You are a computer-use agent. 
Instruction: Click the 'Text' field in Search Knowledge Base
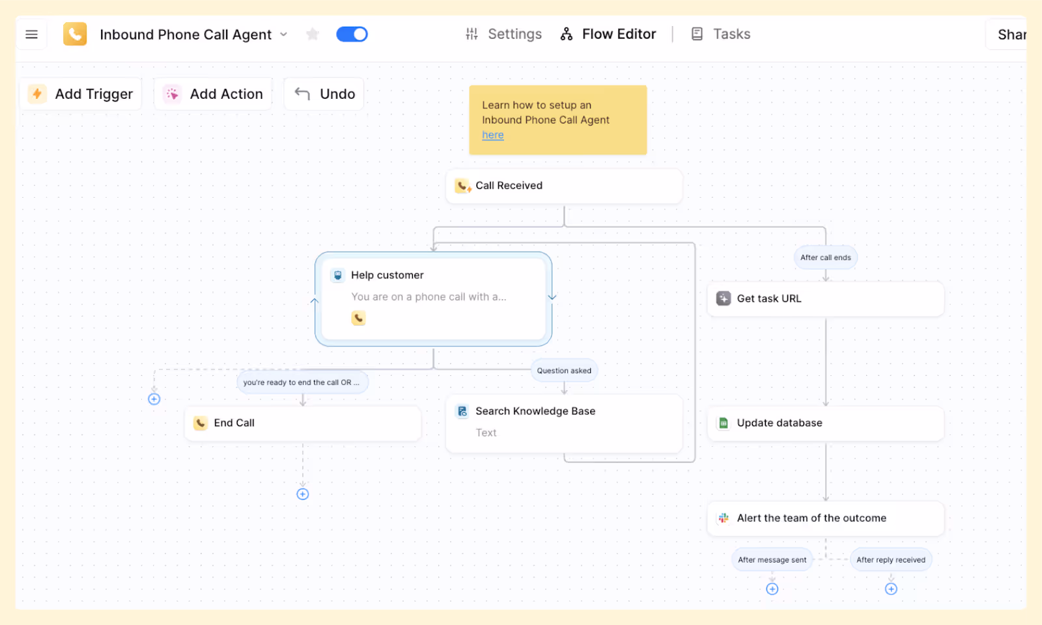tap(486, 433)
